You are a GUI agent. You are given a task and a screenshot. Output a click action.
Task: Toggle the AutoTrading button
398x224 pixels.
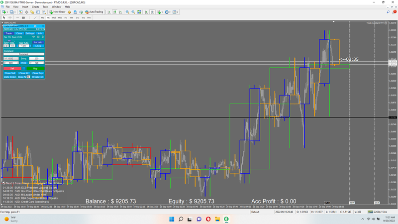pyautogui.click(x=93, y=11)
